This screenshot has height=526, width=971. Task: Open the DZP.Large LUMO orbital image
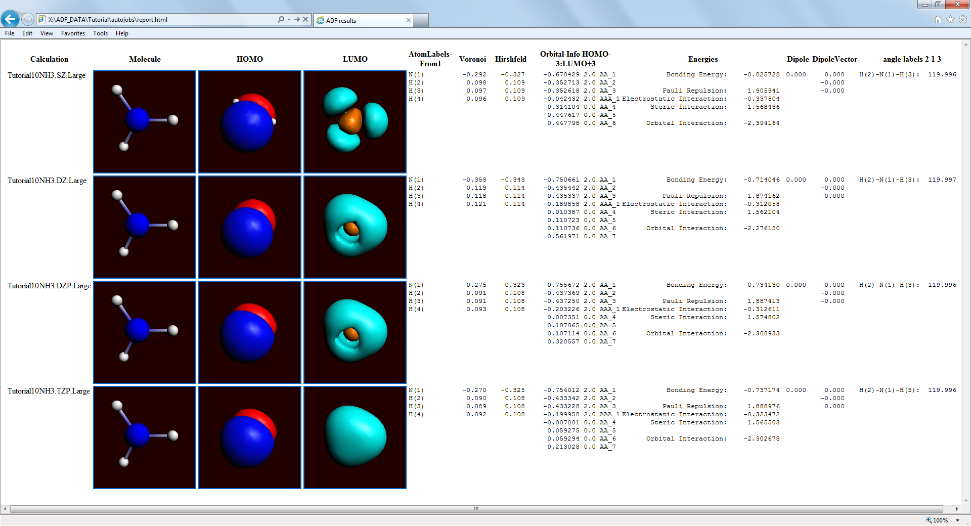355,332
